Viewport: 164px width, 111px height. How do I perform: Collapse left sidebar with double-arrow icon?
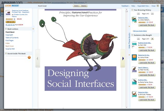pyautogui.click(x=33, y=29)
